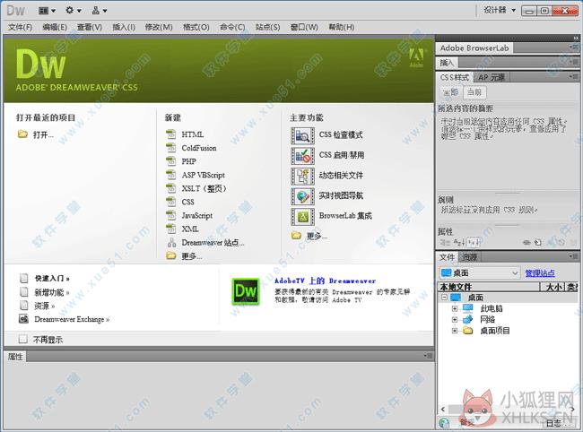Click the 打开... folder icon under recent items
Screen dimensions: 583x432
22,134
